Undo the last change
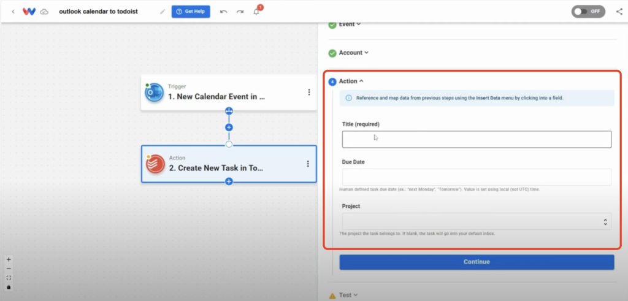The image size is (628, 301). [223, 12]
